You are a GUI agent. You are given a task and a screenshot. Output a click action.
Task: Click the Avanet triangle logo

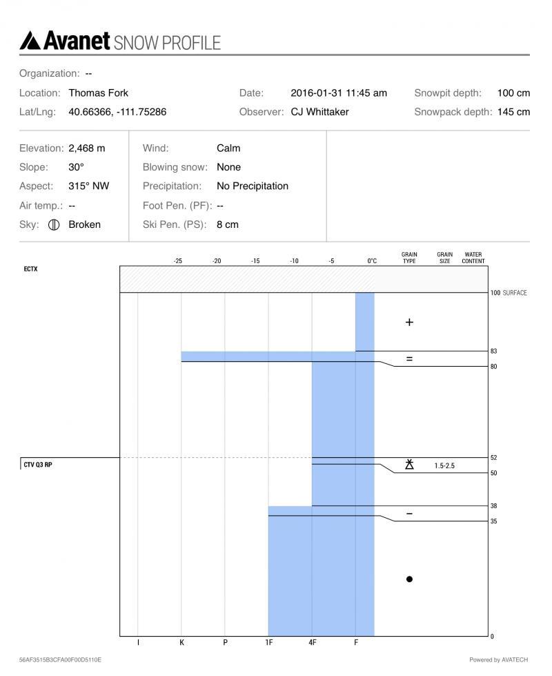point(31,41)
